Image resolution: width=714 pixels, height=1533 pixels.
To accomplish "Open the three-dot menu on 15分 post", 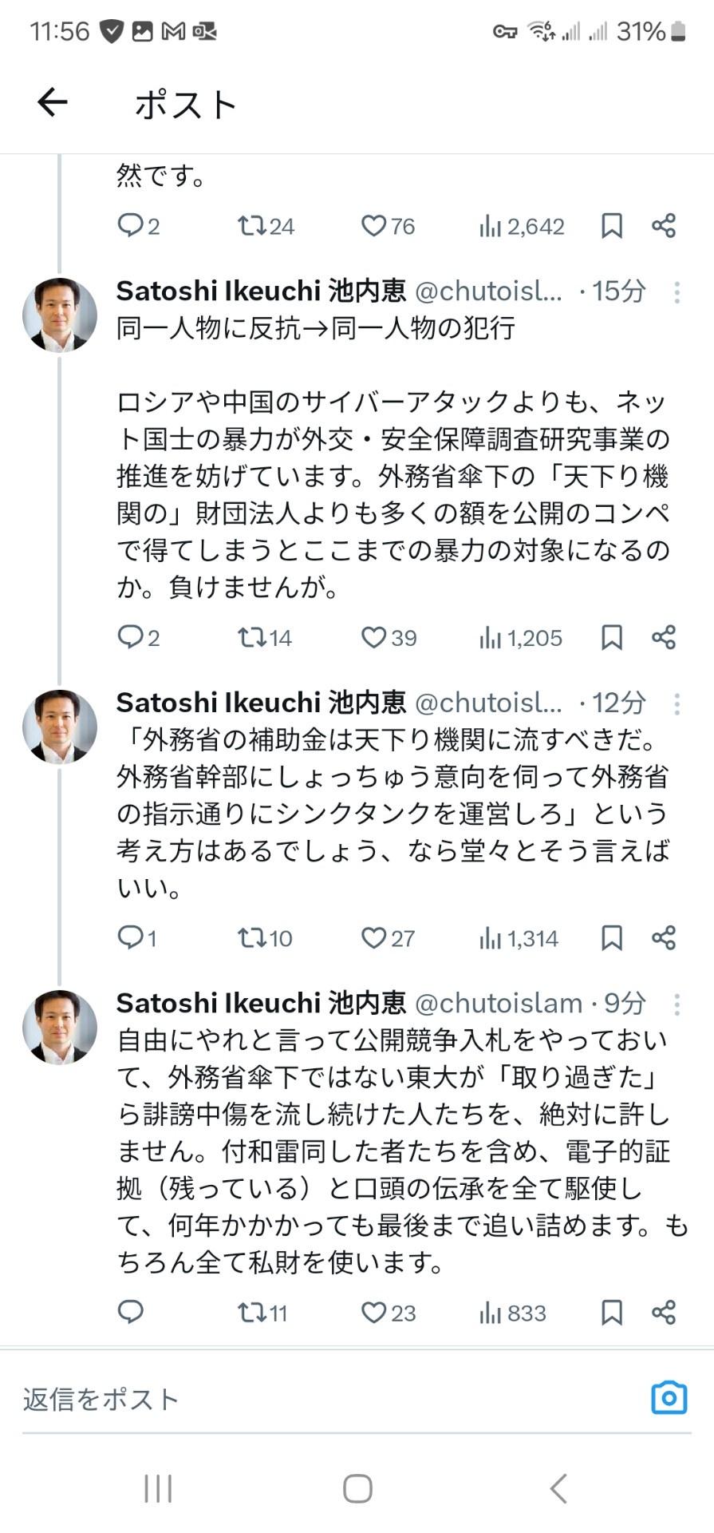I will (x=677, y=292).
